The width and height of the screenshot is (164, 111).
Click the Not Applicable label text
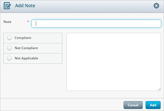pos(26,58)
